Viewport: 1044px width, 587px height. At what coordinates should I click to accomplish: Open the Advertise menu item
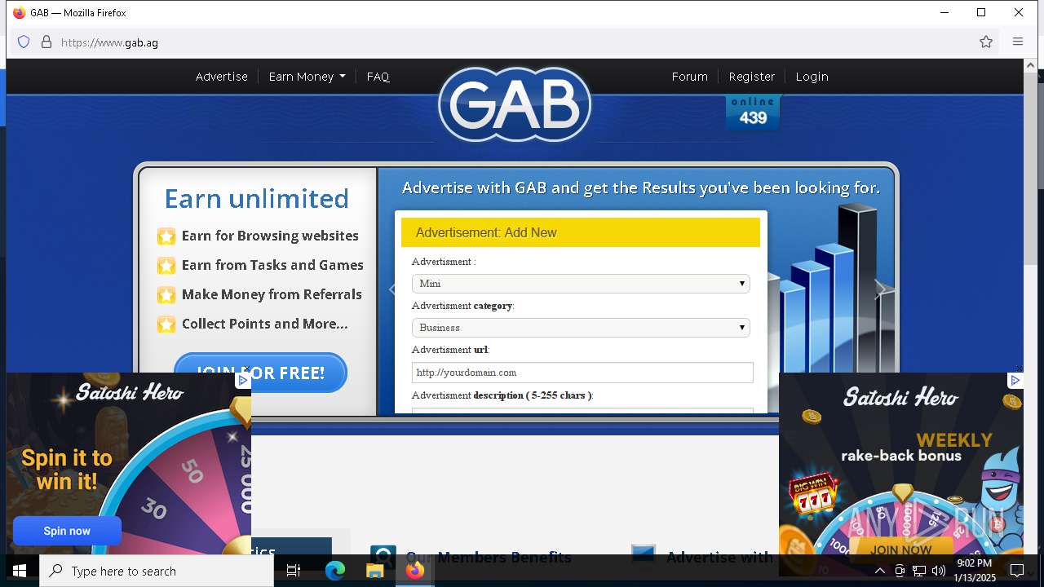pos(222,77)
